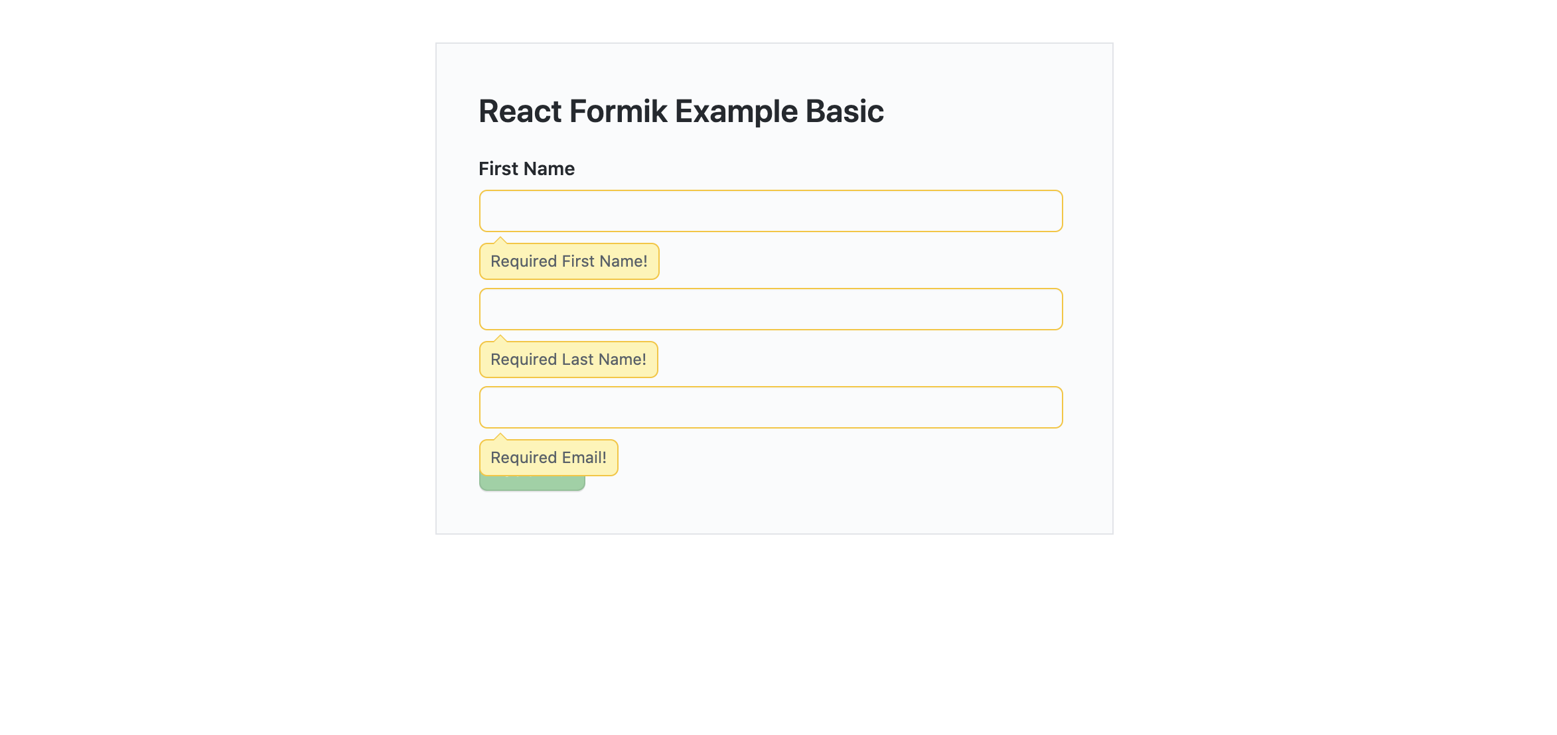Activate the last yellow-bordered text box

coord(771,407)
